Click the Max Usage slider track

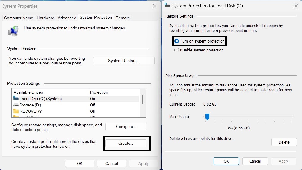pos(248,117)
